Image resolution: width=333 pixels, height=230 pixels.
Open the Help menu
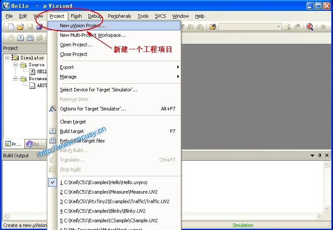coord(199,16)
